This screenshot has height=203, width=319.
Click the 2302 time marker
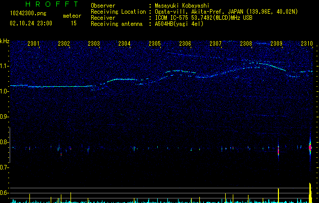pos(64,44)
